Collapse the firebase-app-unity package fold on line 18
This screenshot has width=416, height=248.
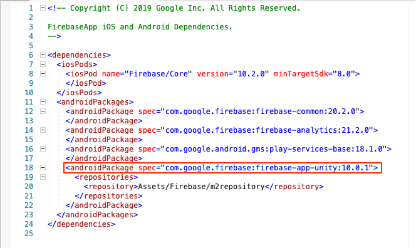(x=43, y=168)
